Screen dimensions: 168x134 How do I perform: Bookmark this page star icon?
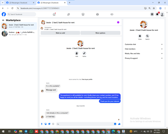coord(154,8)
